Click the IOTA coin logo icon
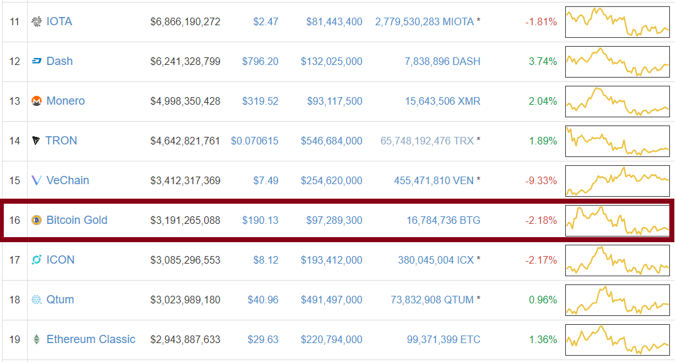675x362 pixels. 37,21
